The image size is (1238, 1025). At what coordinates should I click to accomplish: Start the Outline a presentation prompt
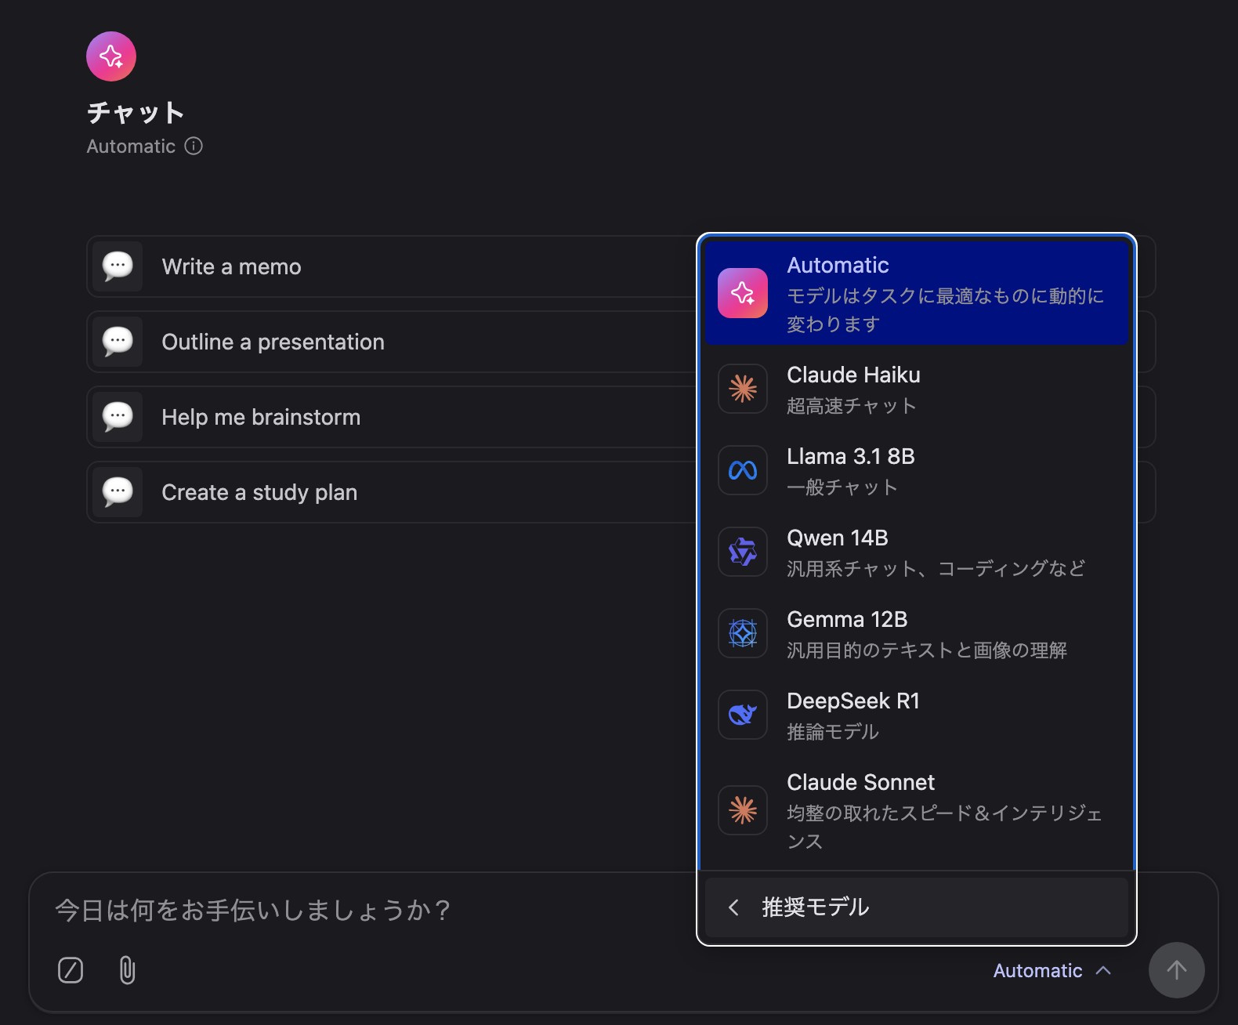(392, 342)
